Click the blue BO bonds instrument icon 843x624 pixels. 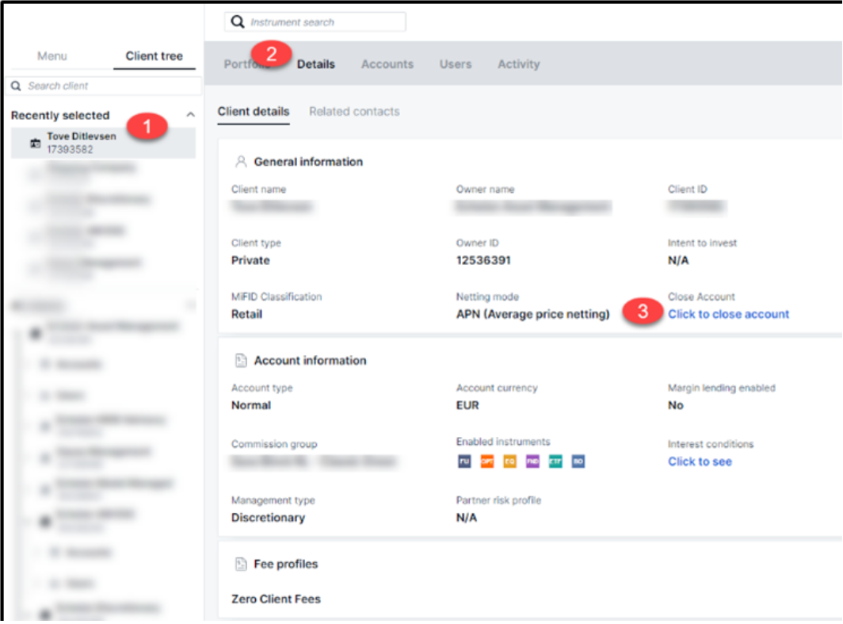578,461
